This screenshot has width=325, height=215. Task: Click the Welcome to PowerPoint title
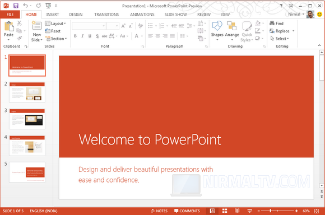pos(150,139)
